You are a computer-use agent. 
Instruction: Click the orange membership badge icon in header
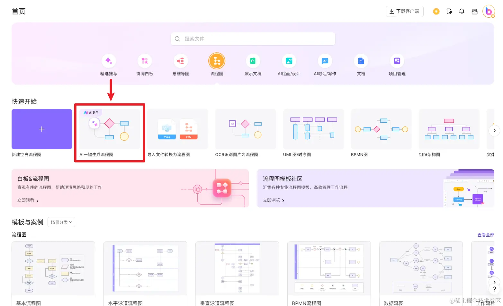(436, 12)
